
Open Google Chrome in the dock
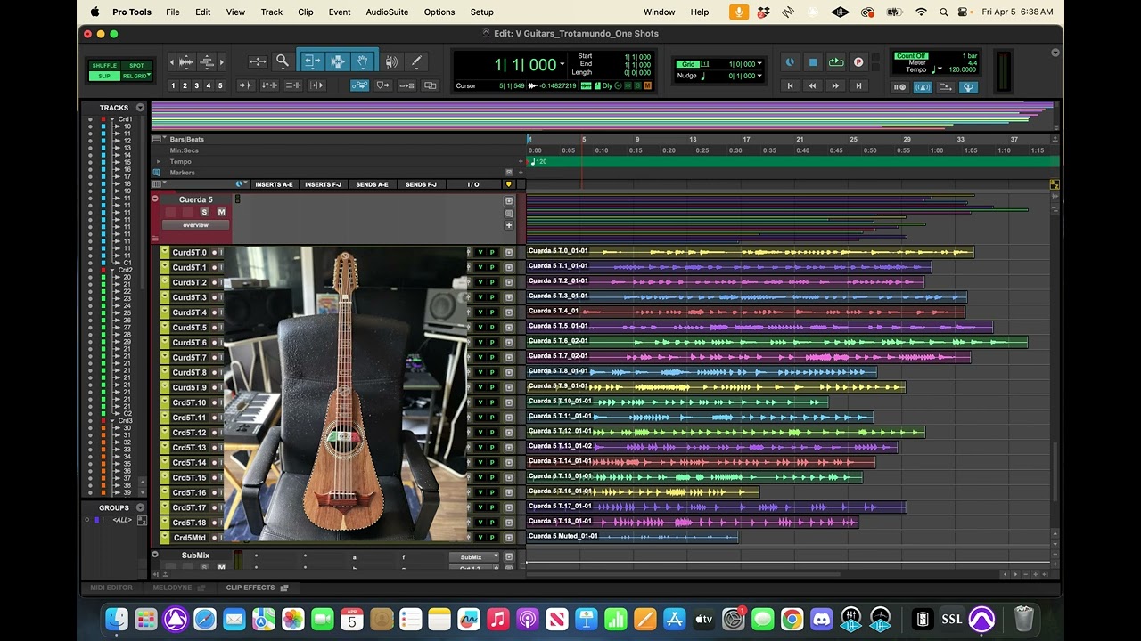pyautogui.click(x=792, y=619)
